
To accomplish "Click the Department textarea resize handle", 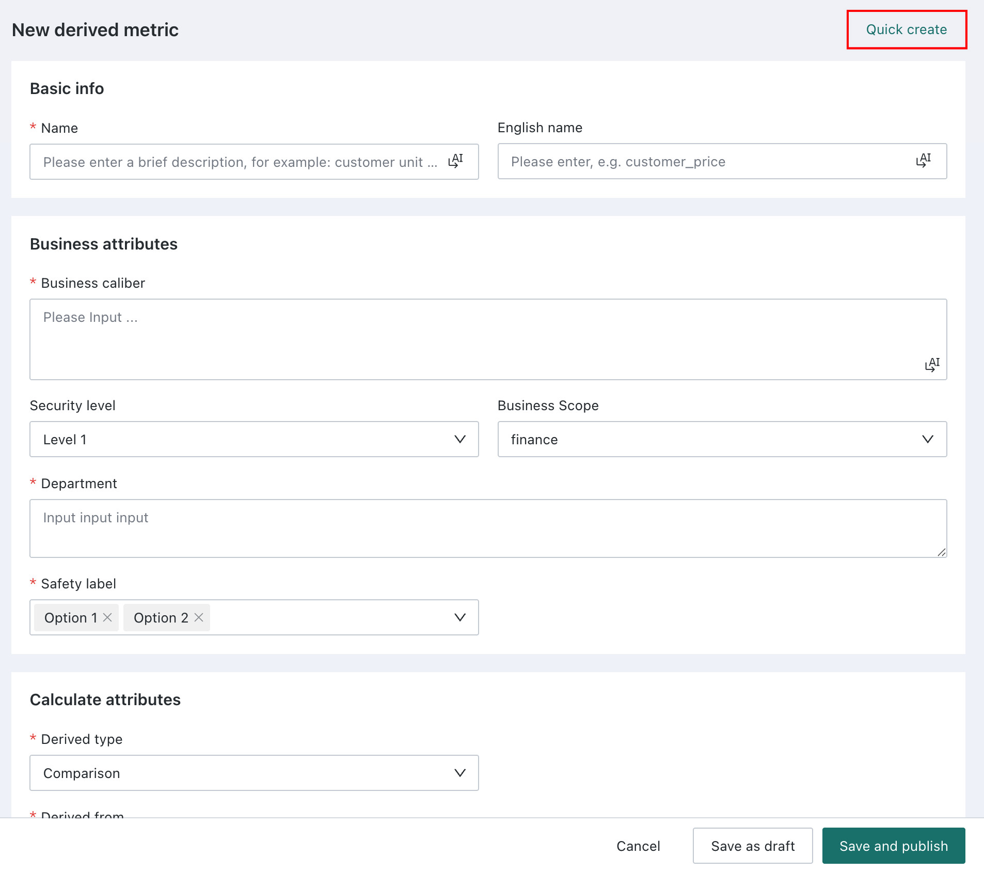I will click(941, 552).
